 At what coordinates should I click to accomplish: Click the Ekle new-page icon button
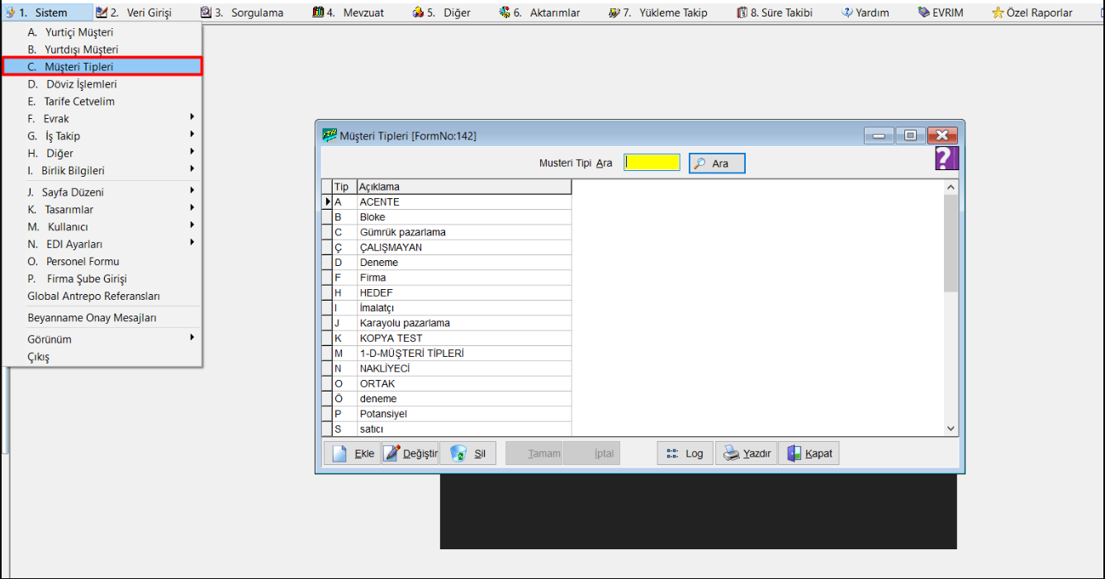click(353, 453)
